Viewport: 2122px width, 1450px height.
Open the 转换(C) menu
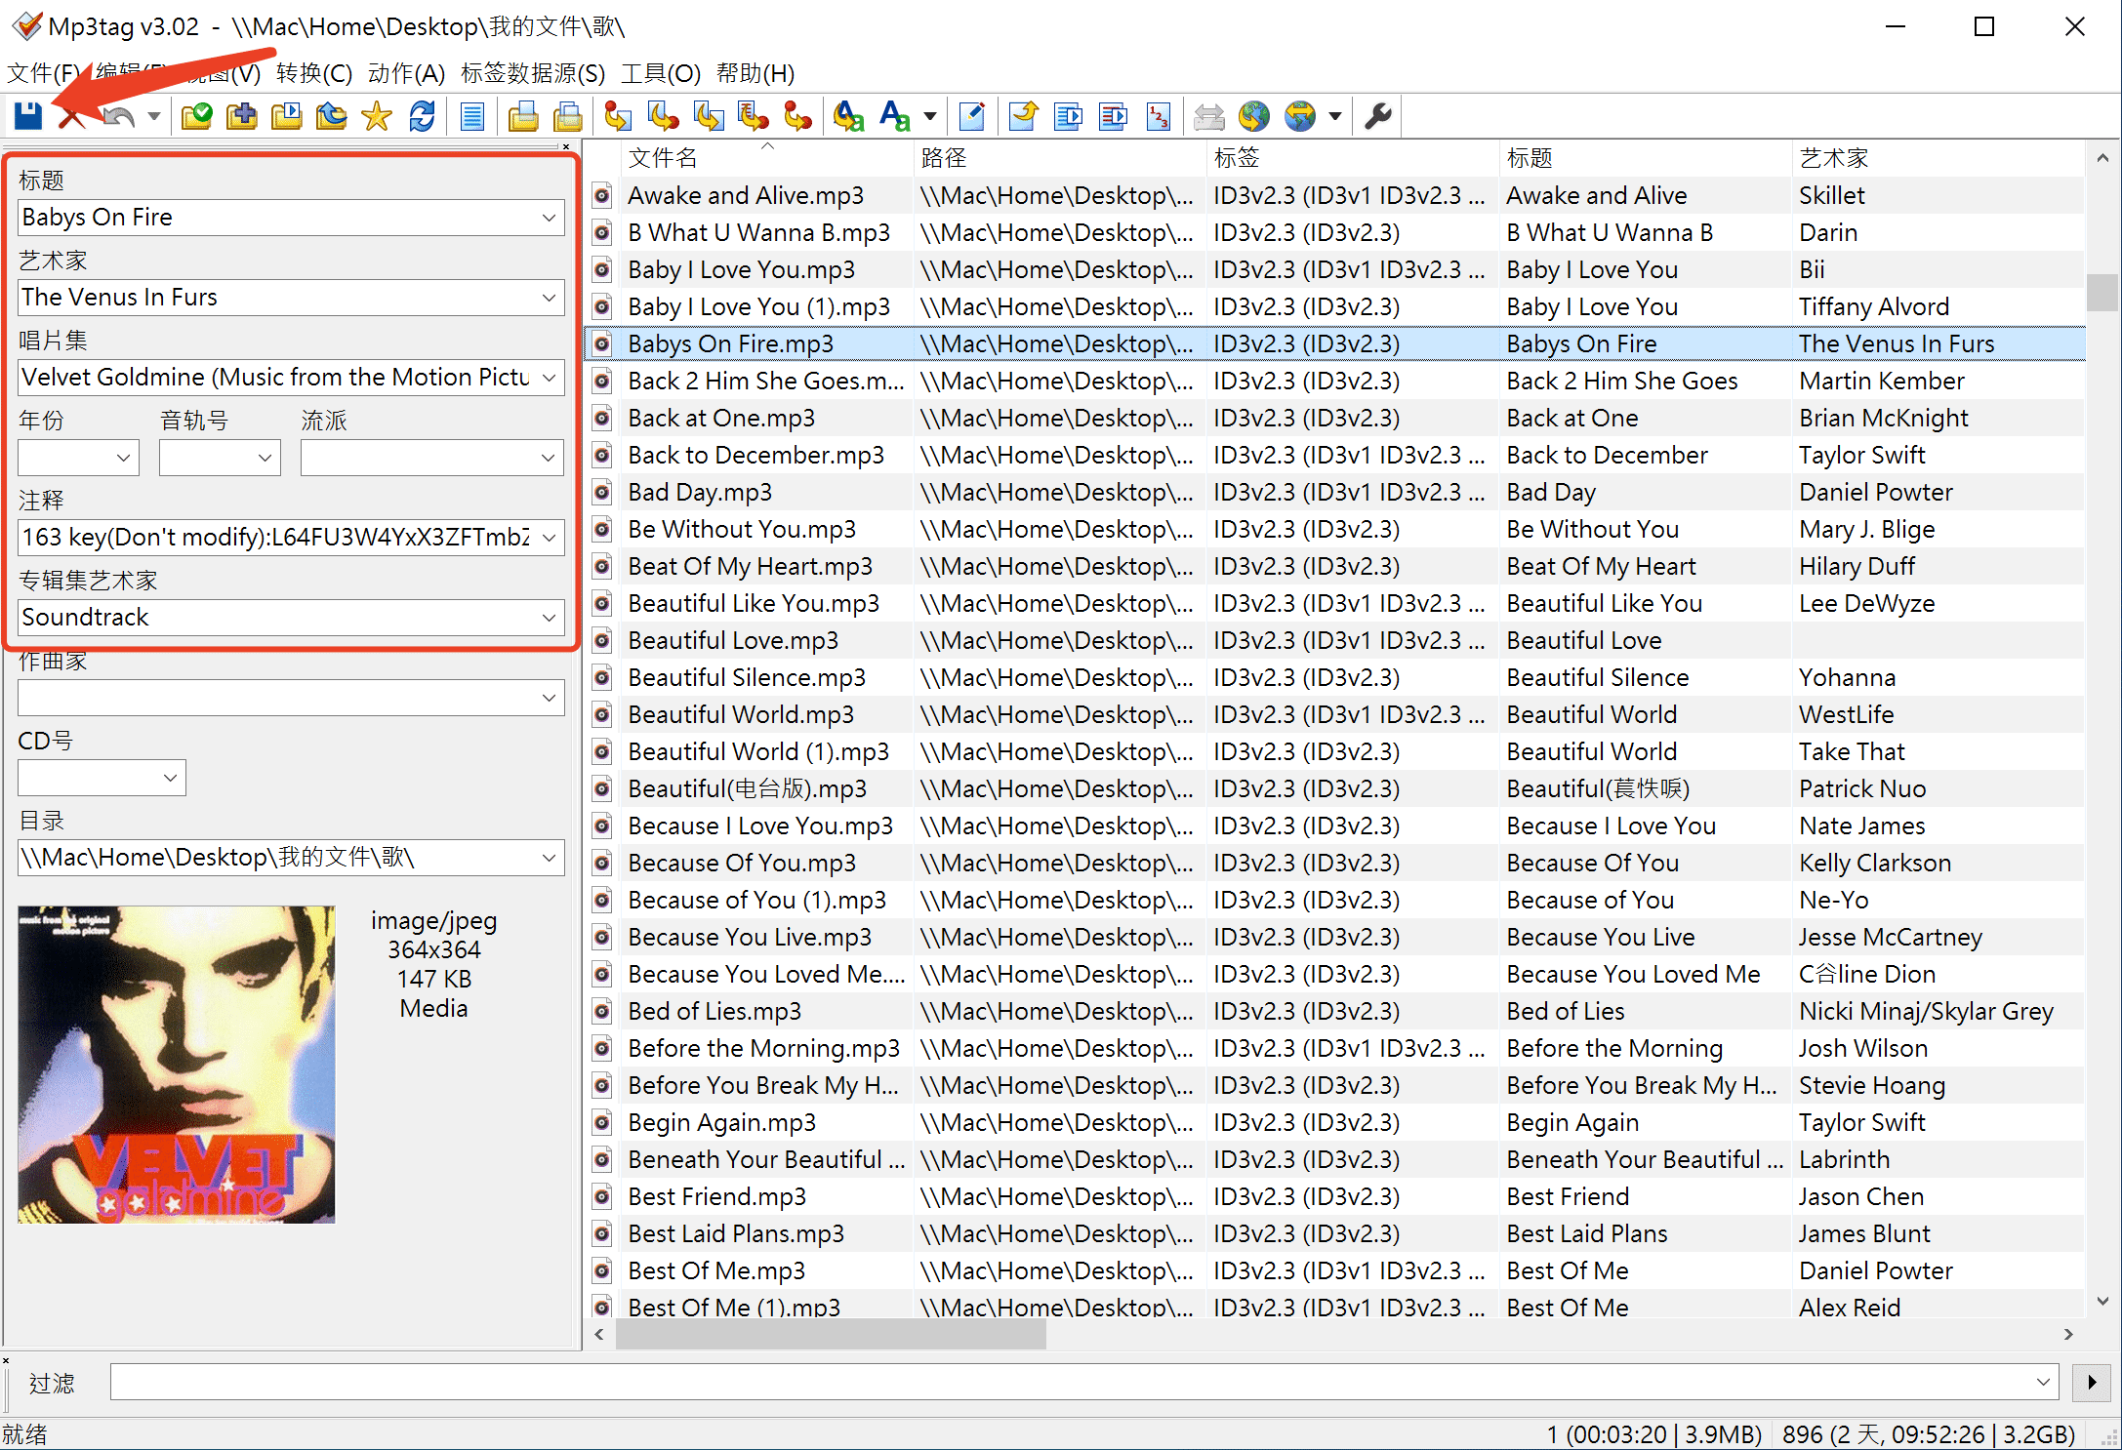(313, 73)
